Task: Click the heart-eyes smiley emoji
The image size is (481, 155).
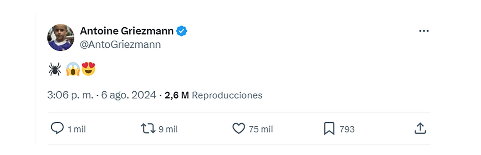Action: (88, 69)
